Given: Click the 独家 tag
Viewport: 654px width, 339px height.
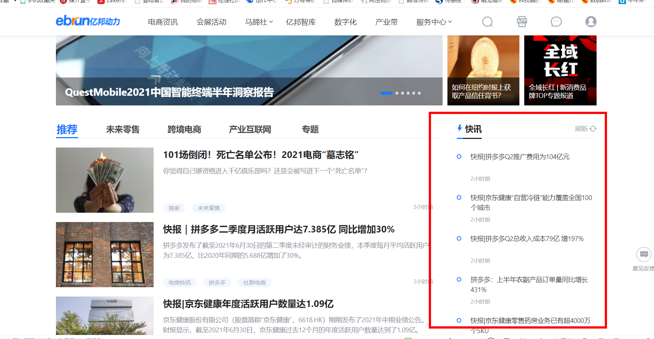Looking at the screenshot, I should (174, 208).
